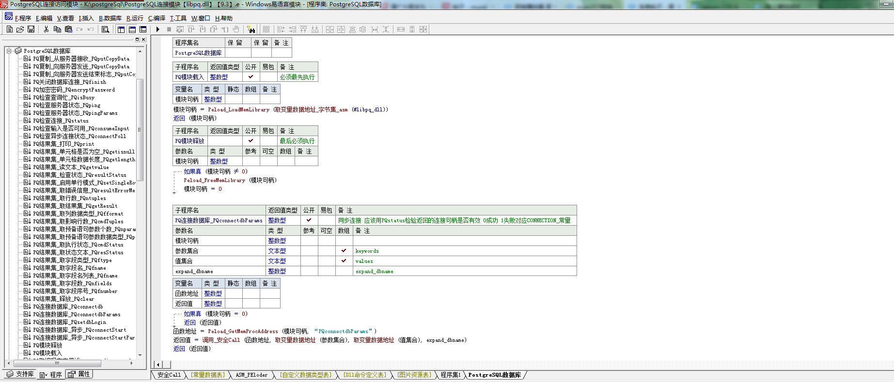Click the grey vertical double-arrow icon
This screenshot has width=894, height=382.
(412, 29)
